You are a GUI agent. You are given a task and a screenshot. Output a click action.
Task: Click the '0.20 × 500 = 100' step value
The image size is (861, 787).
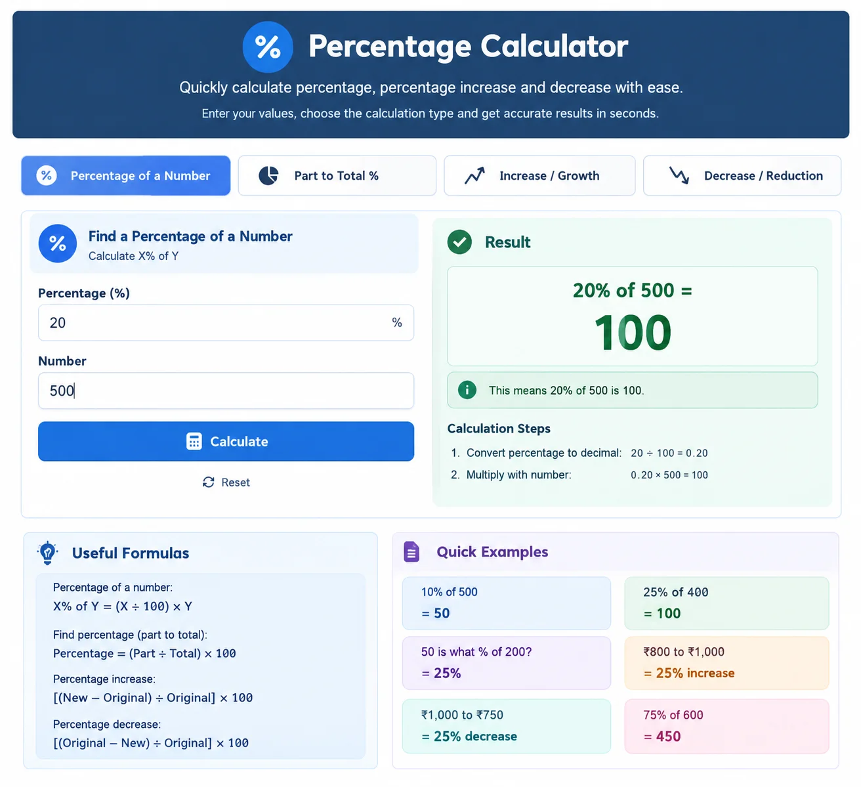coord(669,475)
